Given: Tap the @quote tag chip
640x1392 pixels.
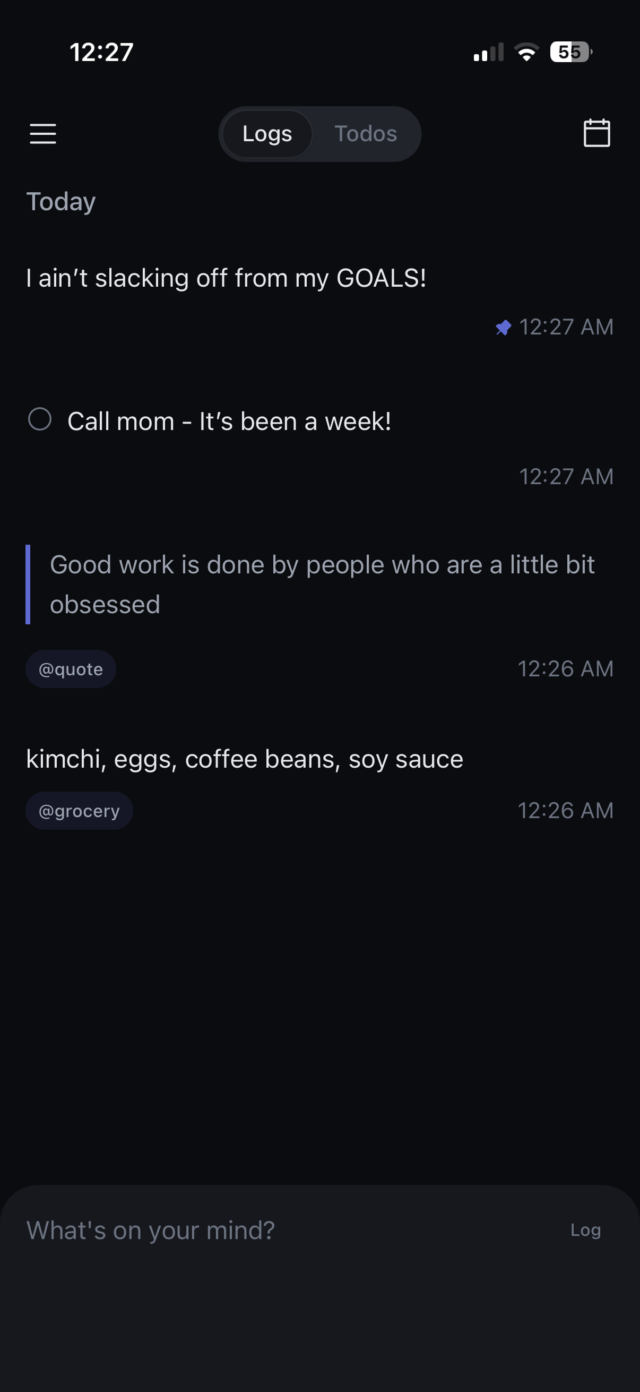Looking at the screenshot, I should (x=70, y=668).
